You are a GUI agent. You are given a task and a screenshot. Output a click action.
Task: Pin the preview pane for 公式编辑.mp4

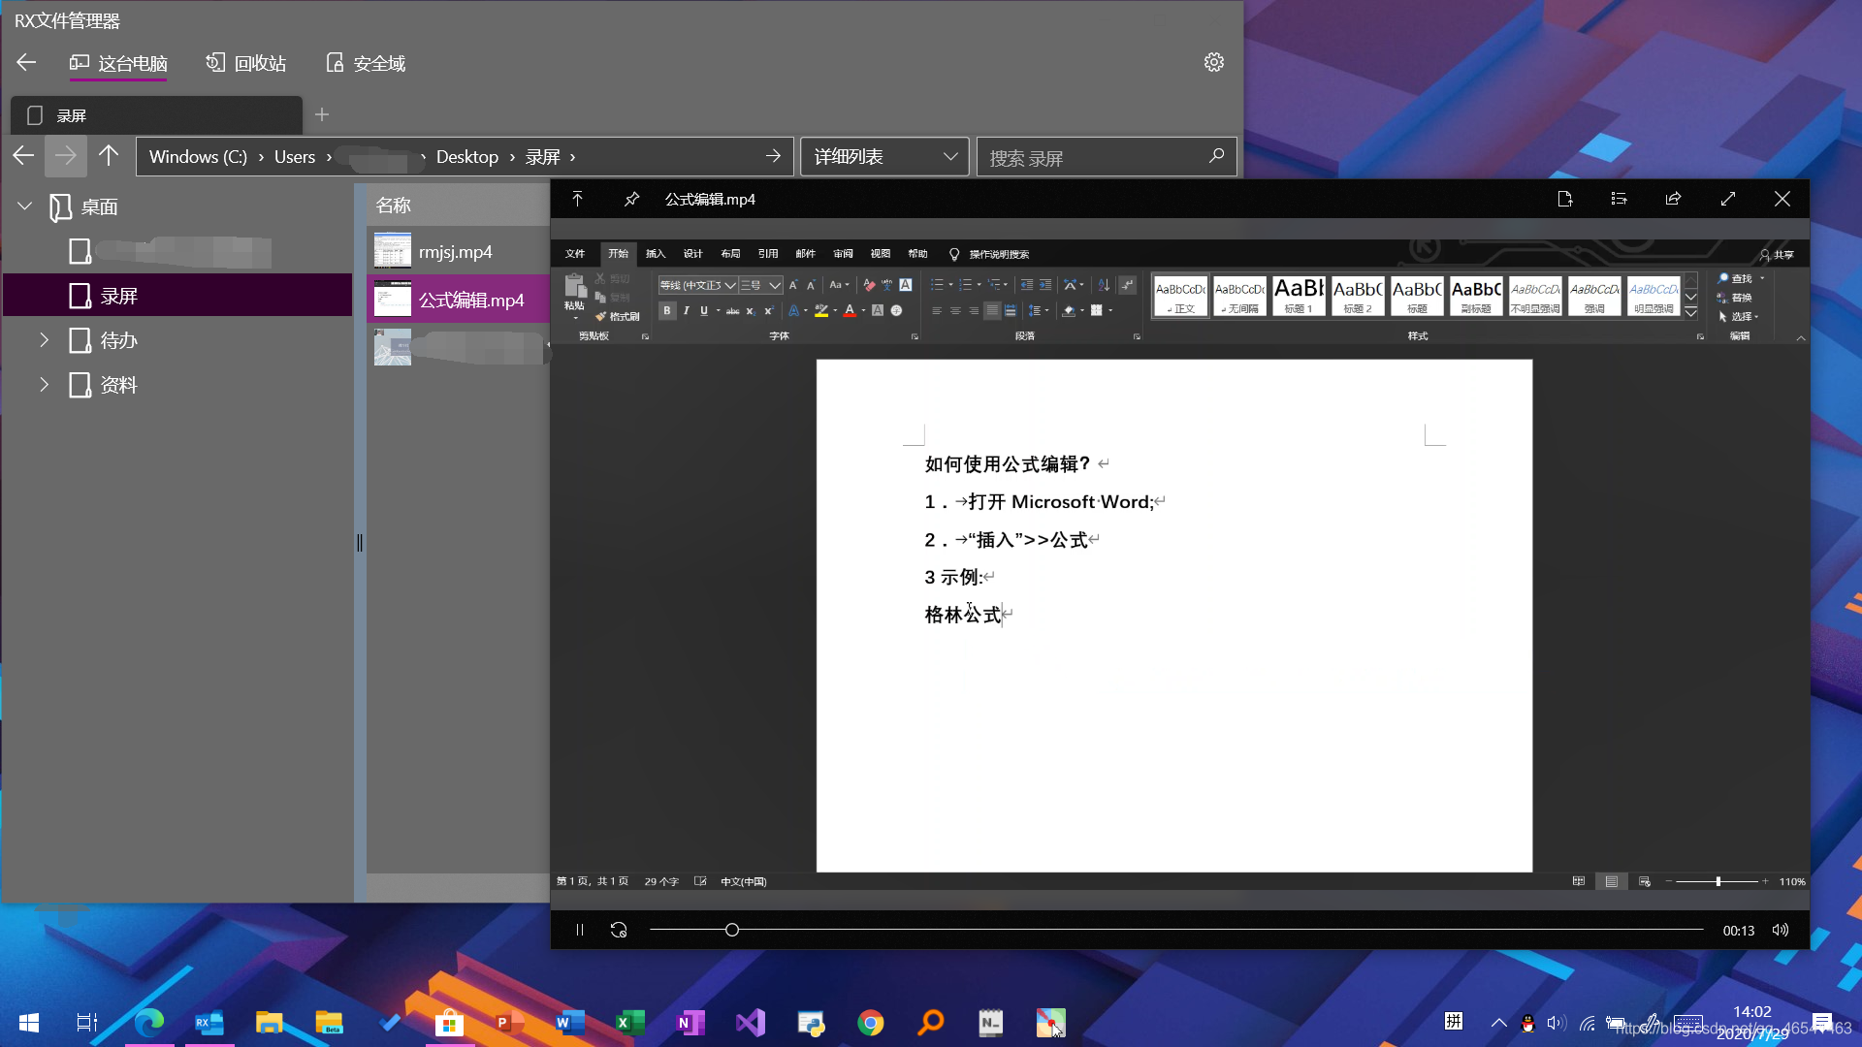point(631,199)
